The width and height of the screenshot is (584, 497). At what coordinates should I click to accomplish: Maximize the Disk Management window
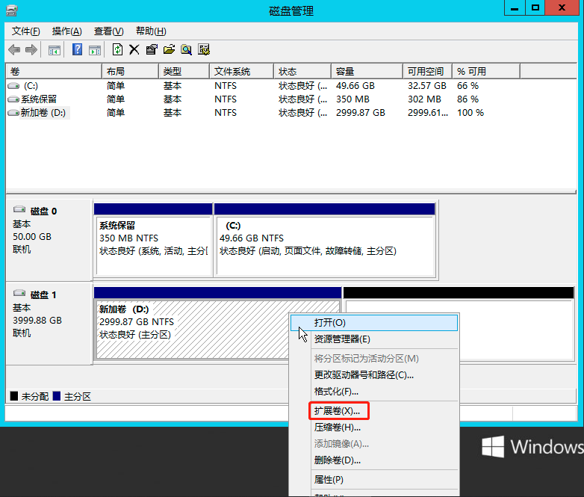[x=535, y=7]
